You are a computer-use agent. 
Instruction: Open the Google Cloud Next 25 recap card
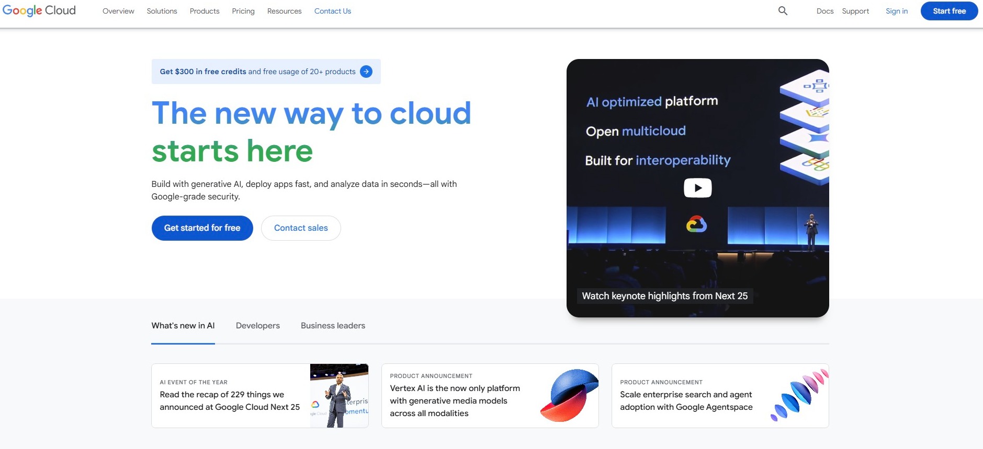coord(260,396)
